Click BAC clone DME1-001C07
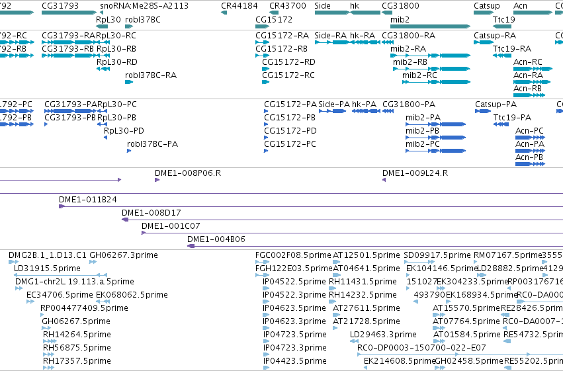Image resolution: width=563 pixels, height=371 pixels. click(x=171, y=226)
